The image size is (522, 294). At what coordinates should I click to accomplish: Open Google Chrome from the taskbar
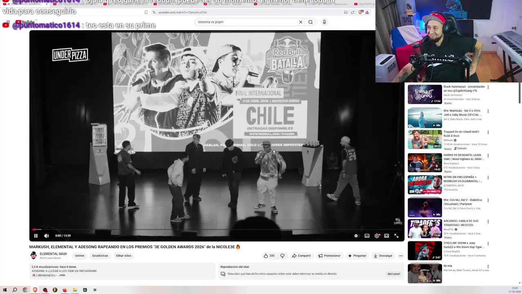tap(25, 290)
